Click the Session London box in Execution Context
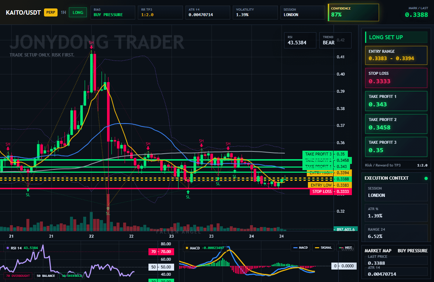The height and width of the screenshot is (282, 434). point(396,192)
